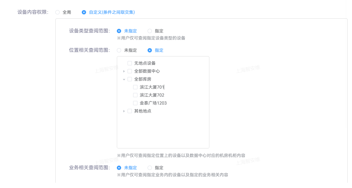This screenshot has width=352, height=188.
Task: Choose 未指定 for 设备类型查阅范围
Action: coord(119,31)
